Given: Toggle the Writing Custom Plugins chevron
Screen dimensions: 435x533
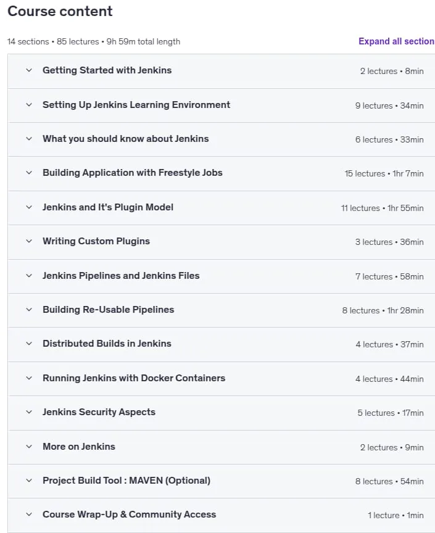Looking at the screenshot, I should click(x=29, y=241).
